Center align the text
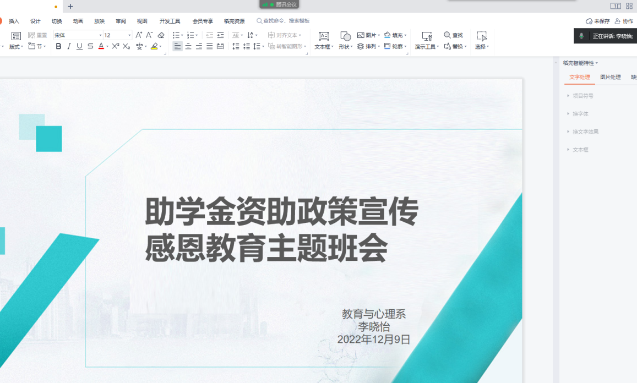The height and width of the screenshot is (383, 637). (x=188, y=46)
